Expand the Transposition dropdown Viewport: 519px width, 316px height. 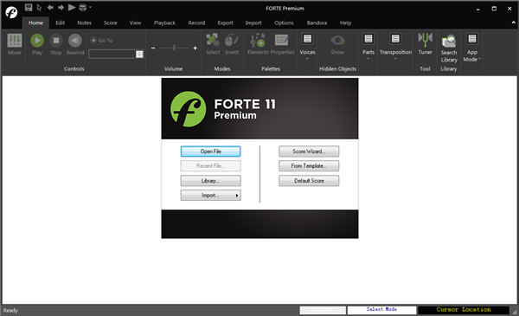395,47
